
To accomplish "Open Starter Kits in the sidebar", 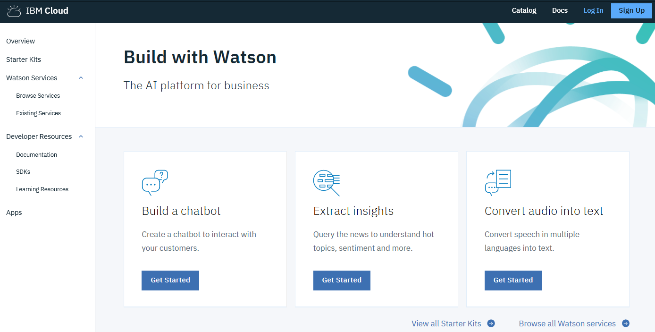I will (24, 60).
